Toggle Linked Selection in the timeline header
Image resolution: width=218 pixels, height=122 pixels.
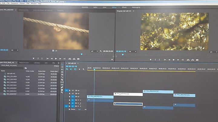[75, 69]
